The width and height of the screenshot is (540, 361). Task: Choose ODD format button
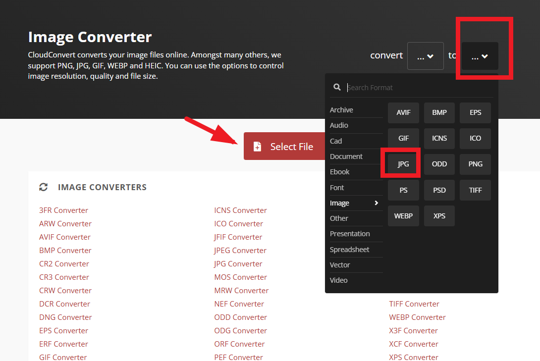439,164
